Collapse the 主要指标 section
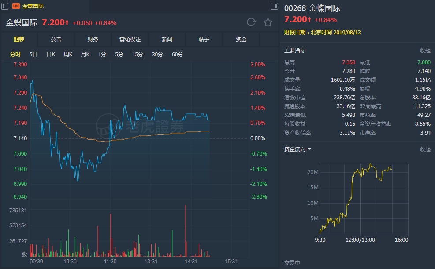This screenshot has height=269, width=435. [x=425, y=51]
